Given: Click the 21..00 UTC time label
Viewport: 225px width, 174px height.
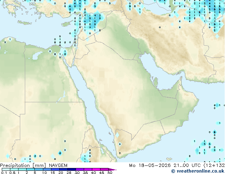Looking at the screenshot, I should (187, 165).
